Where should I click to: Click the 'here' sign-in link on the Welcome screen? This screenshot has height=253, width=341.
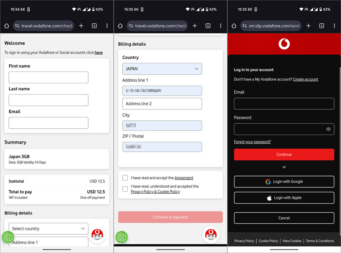point(99,53)
